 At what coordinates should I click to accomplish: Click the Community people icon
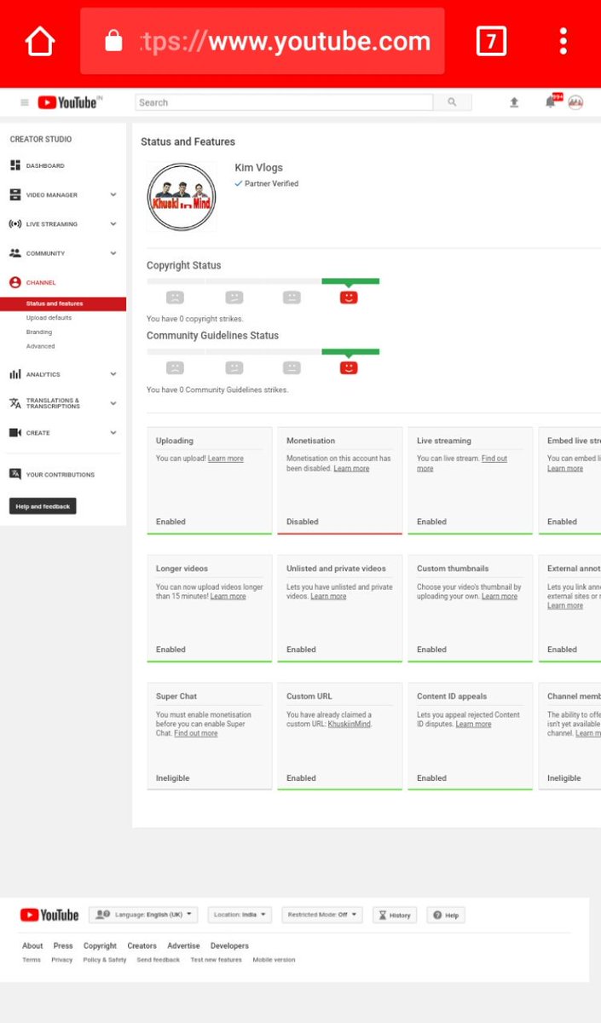[x=14, y=253]
